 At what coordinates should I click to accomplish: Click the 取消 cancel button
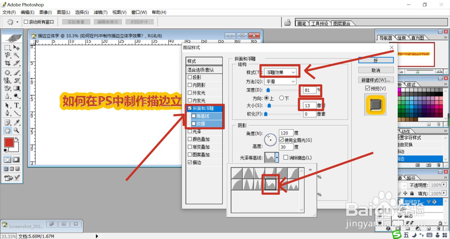coord(376,70)
